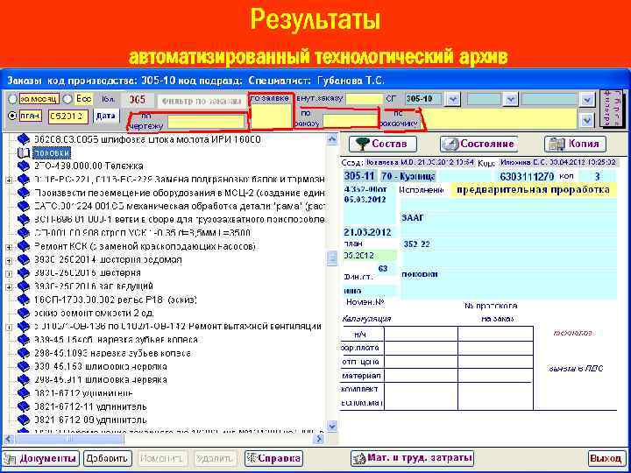This screenshot has height=473, width=631.
Task: Click book icon of 'шлифовка штока молота' row
Action: [x=24, y=139]
